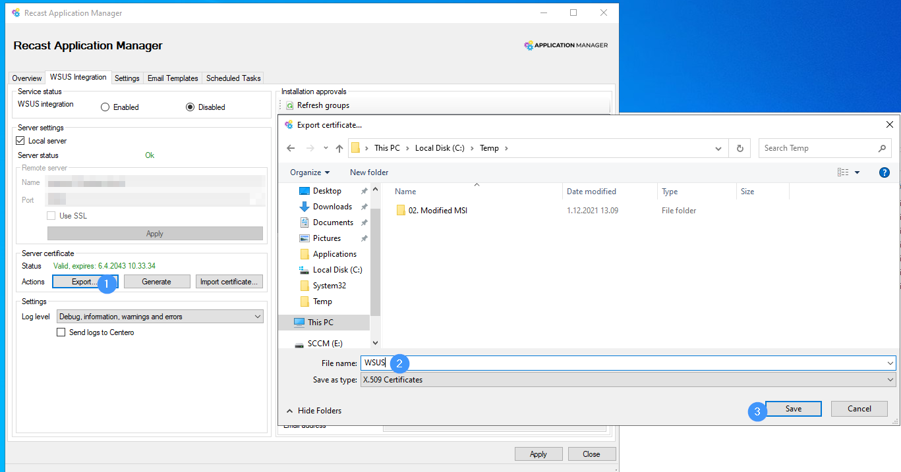Select Downloads in the navigation pane
The image size is (901, 472).
coord(332,207)
